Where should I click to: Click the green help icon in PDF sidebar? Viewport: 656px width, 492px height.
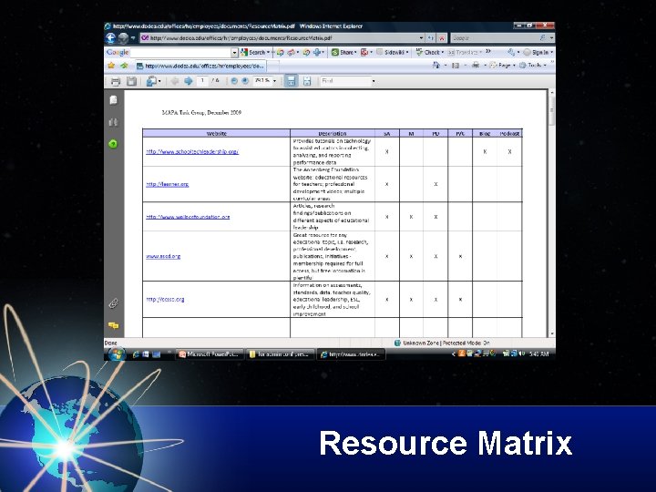(x=113, y=144)
